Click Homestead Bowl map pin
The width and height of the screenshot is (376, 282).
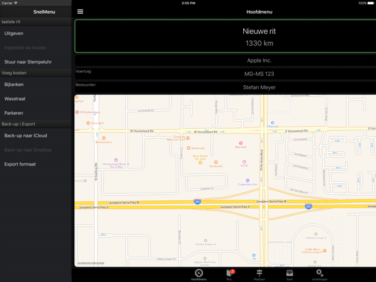[x=116, y=160]
